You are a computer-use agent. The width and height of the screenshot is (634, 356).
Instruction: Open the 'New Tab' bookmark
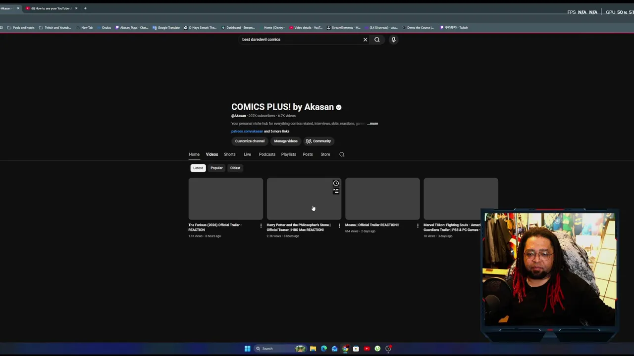85,28
